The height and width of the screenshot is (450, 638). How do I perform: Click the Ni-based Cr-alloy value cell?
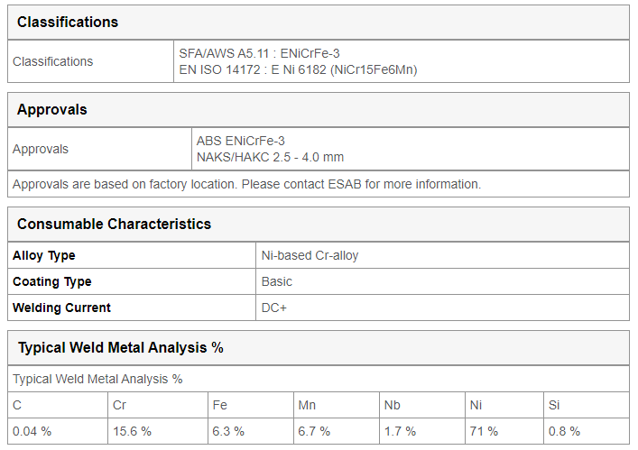click(x=443, y=255)
